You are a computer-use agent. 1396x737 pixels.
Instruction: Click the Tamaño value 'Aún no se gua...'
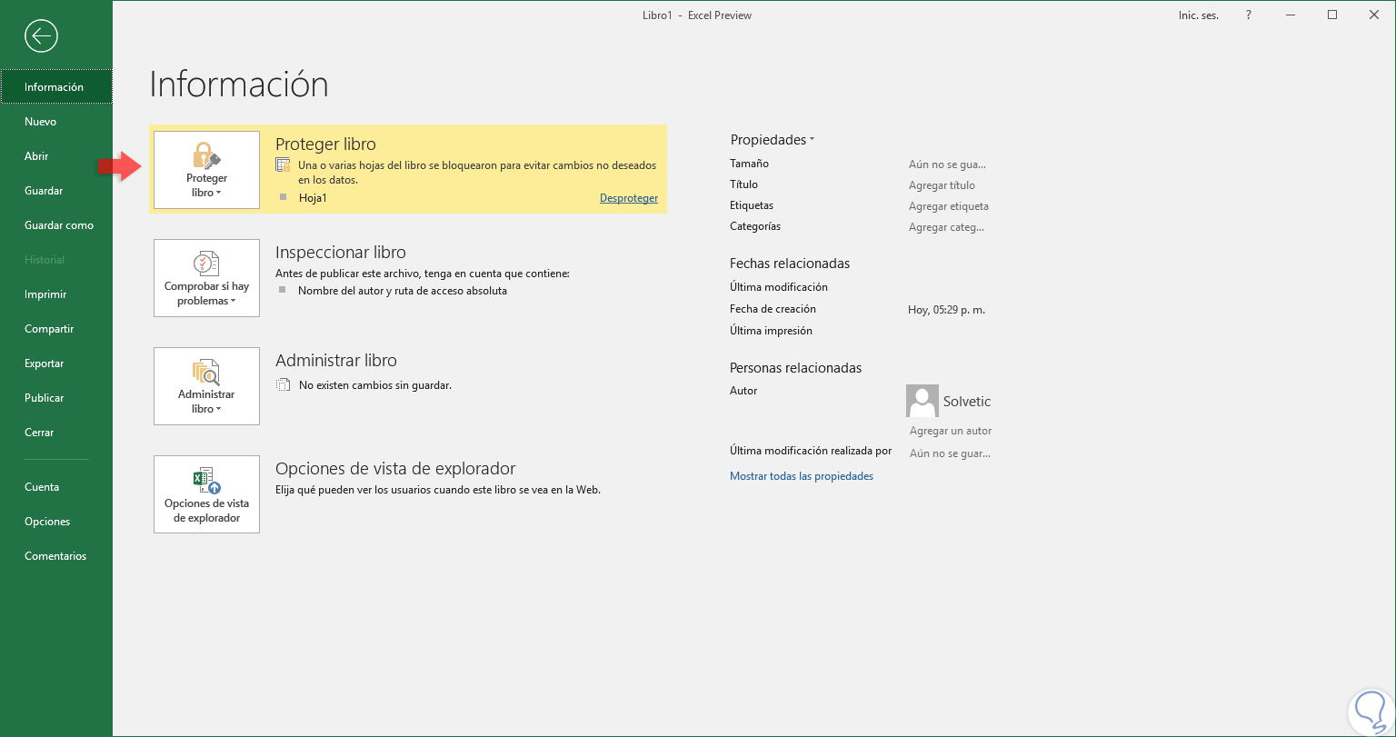(947, 164)
